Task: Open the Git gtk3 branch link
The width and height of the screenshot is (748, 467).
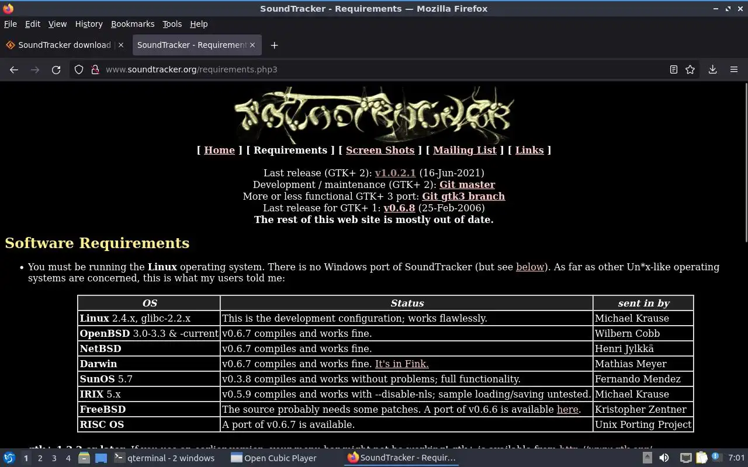Action: coord(463,196)
